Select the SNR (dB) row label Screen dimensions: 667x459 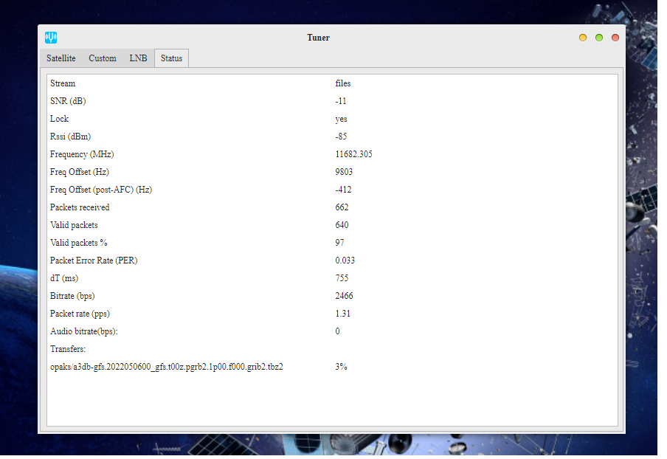coord(72,101)
